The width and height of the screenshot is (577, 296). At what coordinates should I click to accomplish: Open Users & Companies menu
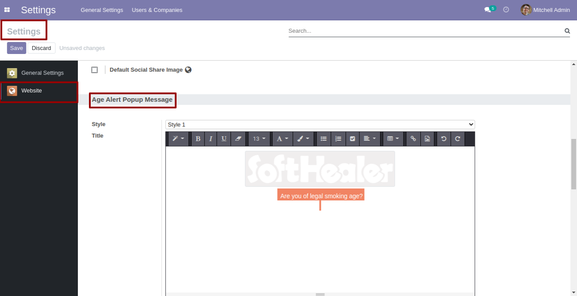[x=157, y=10]
